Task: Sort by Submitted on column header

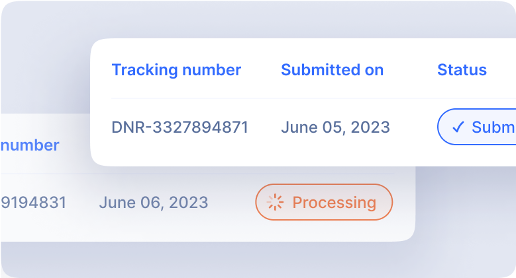Action: pos(333,70)
